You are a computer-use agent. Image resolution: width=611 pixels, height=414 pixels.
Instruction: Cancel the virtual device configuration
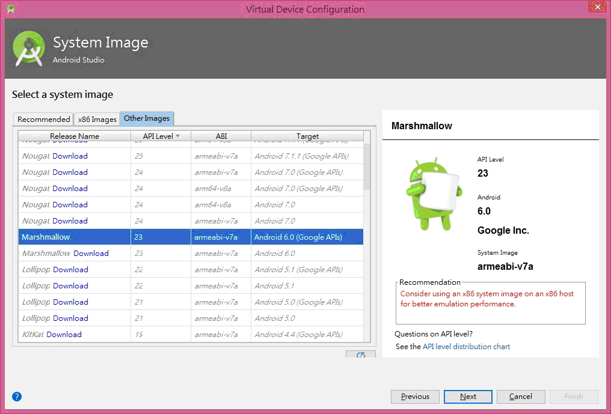click(521, 397)
